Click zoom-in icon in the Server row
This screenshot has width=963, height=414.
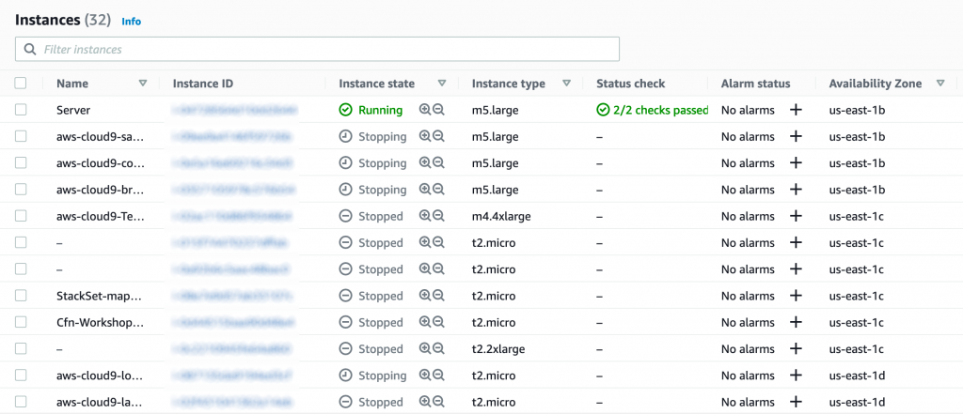coord(424,109)
